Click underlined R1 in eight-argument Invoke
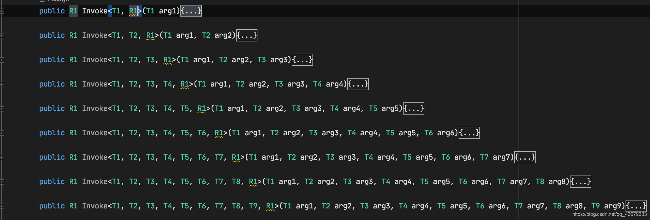This screenshot has height=220, width=650. (253, 182)
